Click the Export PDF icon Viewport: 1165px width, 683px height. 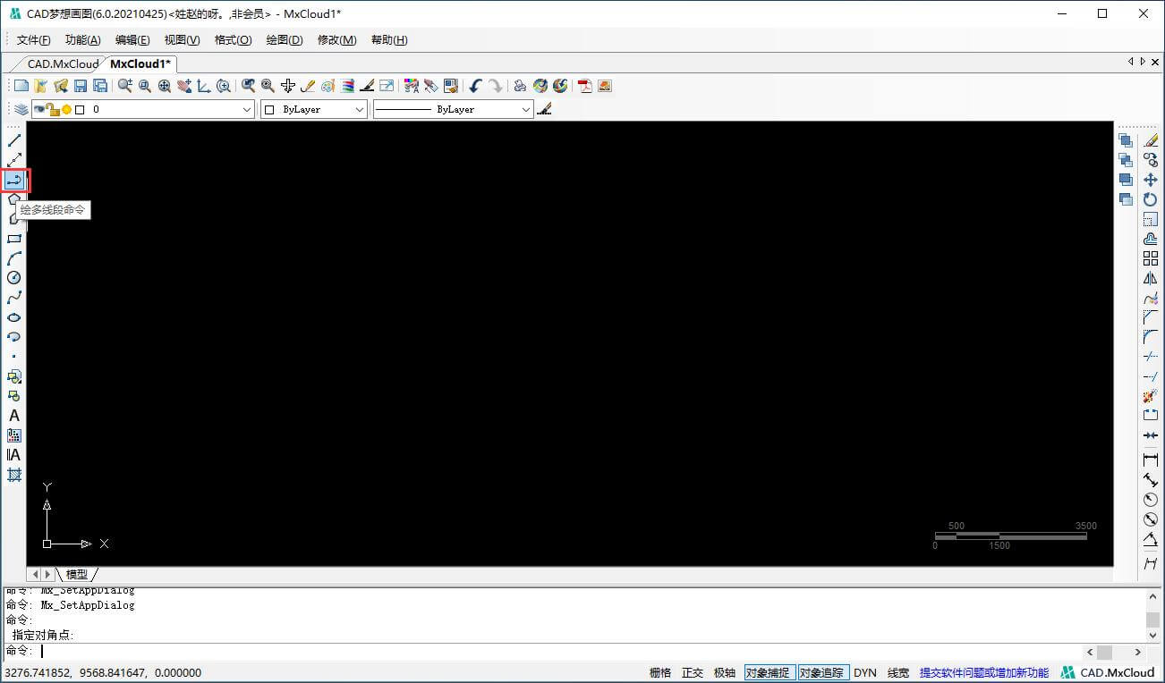[x=585, y=86]
